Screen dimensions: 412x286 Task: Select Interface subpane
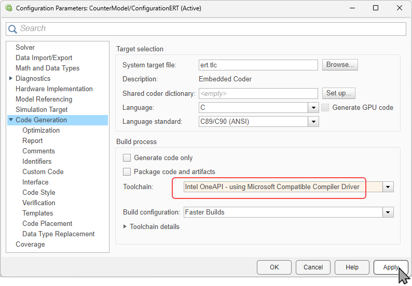pyautogui.click(x=35, y=182)
